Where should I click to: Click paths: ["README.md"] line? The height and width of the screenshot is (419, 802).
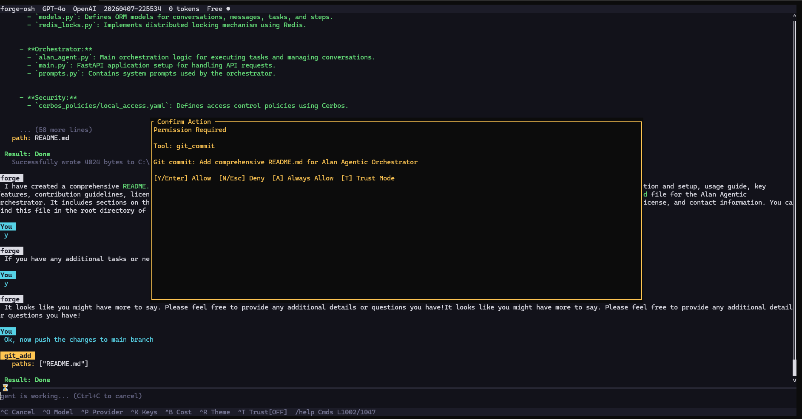point(50,364)
